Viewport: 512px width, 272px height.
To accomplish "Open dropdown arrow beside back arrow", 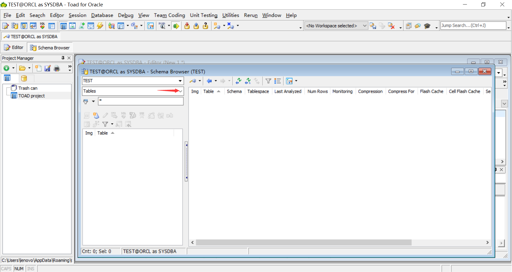I will point(216,81).
